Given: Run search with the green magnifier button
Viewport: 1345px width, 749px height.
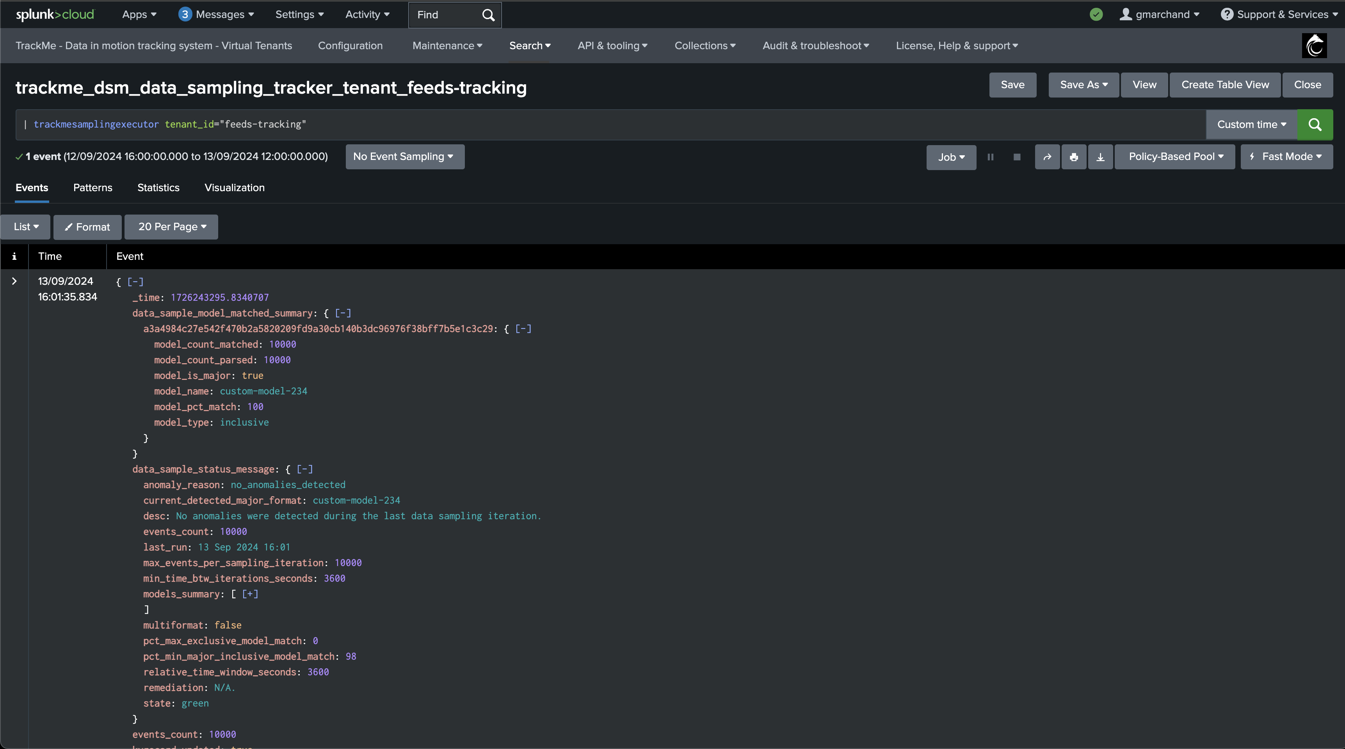Looking at the screenshot, I should [x=1315, y=124].
